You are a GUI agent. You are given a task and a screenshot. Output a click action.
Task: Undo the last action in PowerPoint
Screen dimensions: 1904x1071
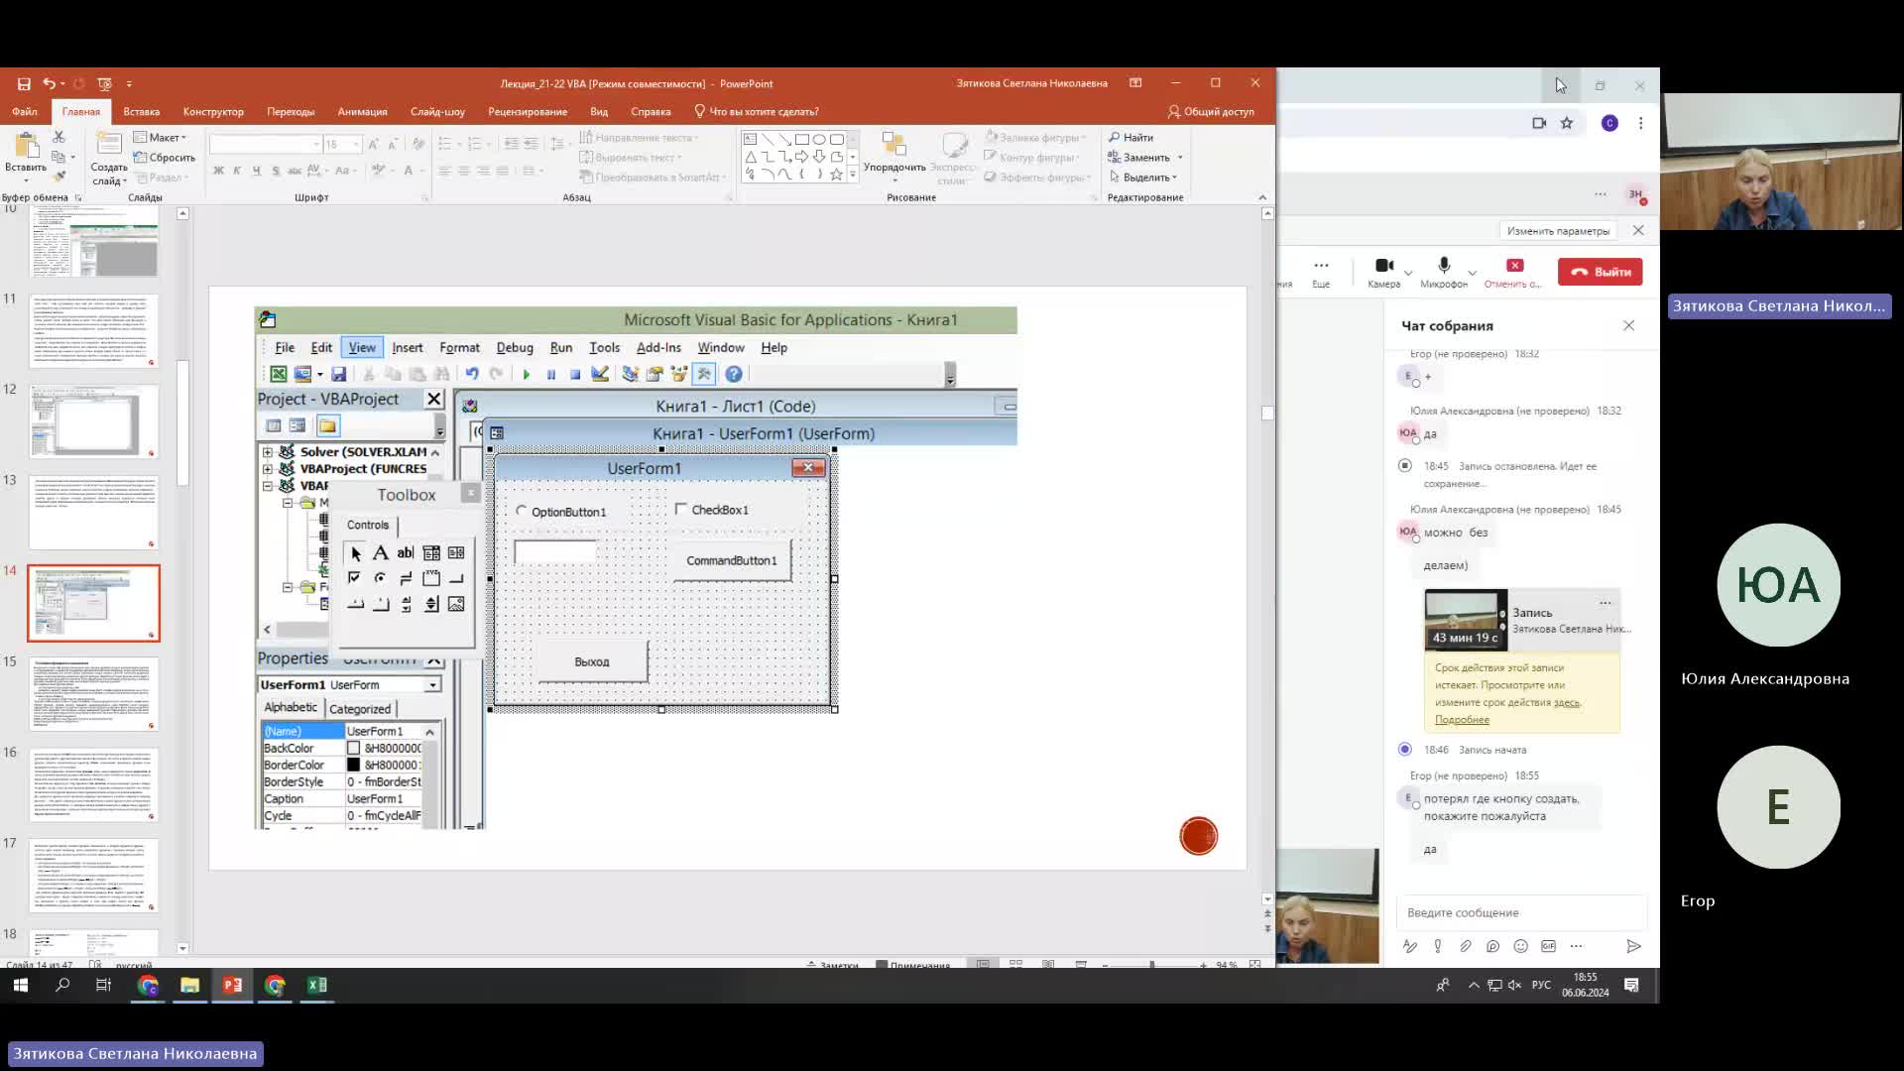tap(49, 84)
